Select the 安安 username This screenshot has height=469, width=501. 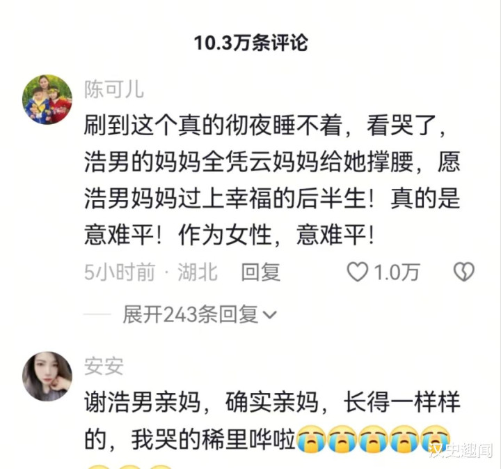coord(104,367)
